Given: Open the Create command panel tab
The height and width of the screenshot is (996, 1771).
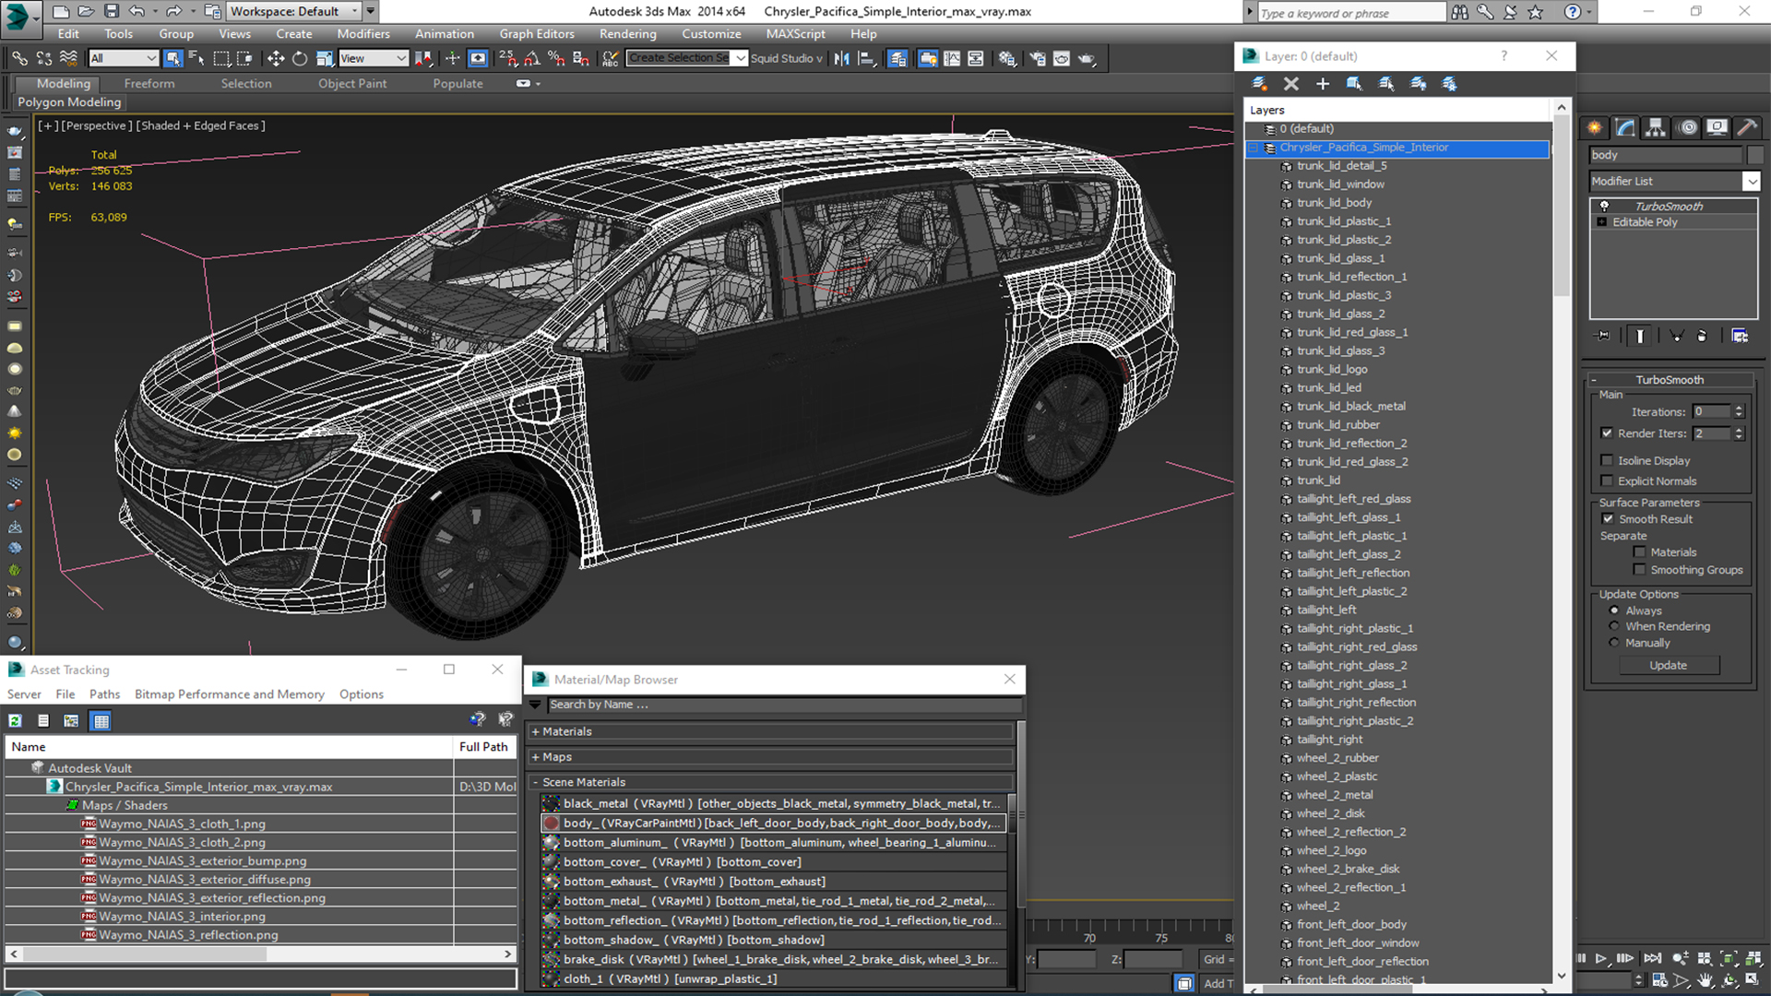Looking at the screenshot, I should click(1594, 127).
